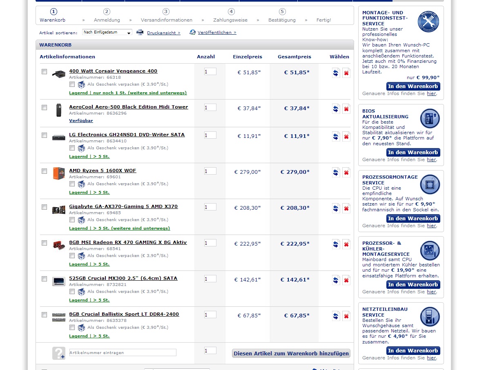Image resolution: width=504 pixels, height=370 pixels.
Task: Delete AeroCool Aero-500 from cart
Action: tap(346, 109)
